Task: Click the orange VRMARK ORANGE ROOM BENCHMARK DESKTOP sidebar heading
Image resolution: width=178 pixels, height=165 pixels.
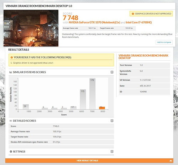Action: [x=143, y=57]
